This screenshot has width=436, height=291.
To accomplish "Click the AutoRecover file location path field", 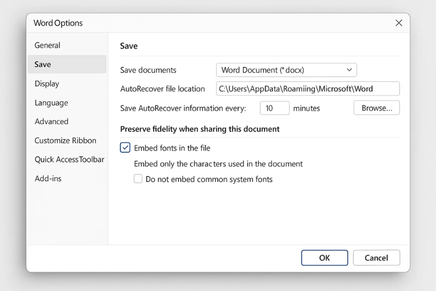I will (308, 89).
